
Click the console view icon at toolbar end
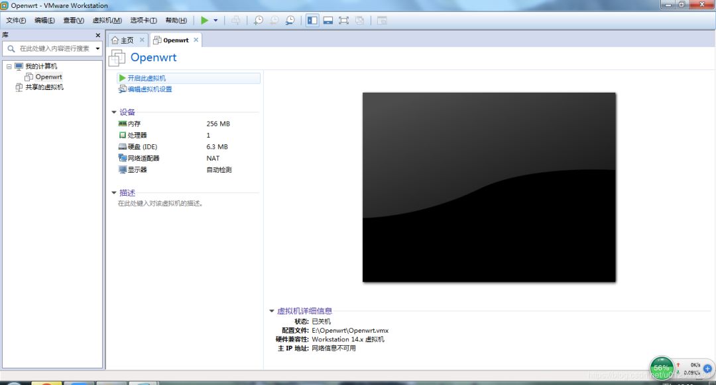[382, 20]
